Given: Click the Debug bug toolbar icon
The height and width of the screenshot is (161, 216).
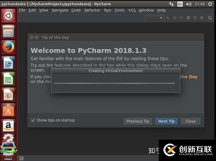Looking at the screenshot, I should click(175, 18).
